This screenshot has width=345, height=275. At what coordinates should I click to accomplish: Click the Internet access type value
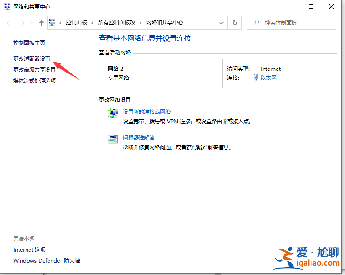click(x=271, y=69)
